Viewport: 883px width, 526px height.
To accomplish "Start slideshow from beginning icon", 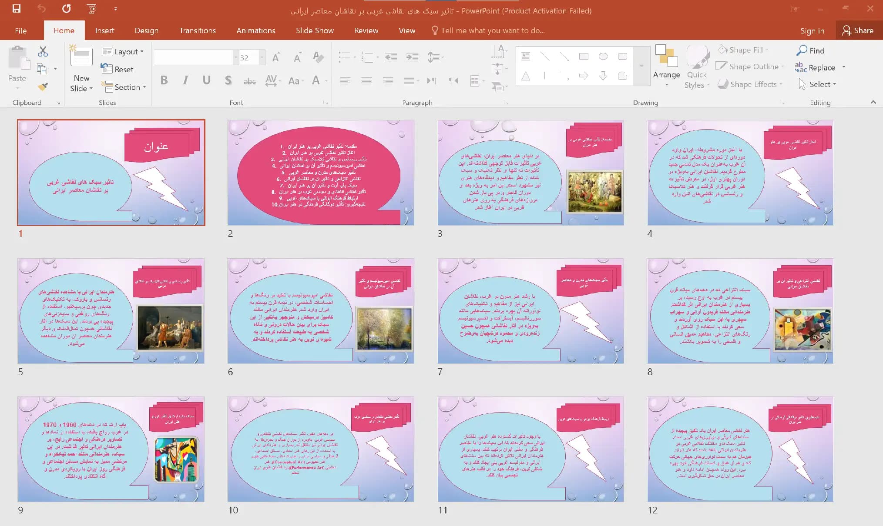I will [x=91, y=9].
